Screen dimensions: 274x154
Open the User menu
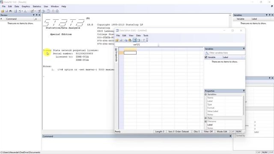[46, 6]
